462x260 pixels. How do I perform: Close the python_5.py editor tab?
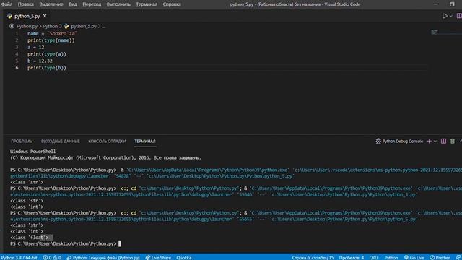coord(45,16)
